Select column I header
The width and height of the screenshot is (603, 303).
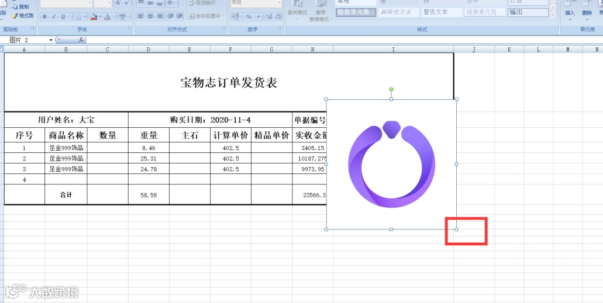coord(394,50)
